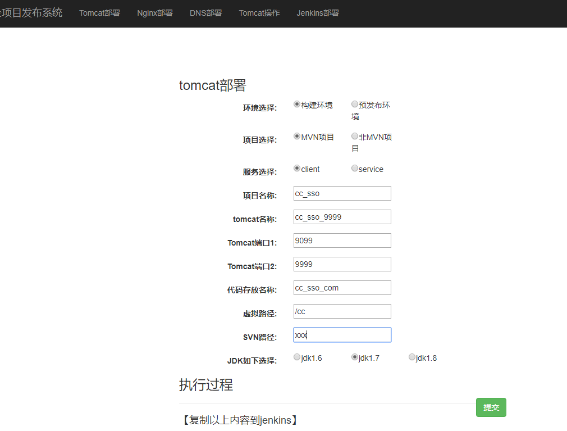Focus the 项目名称 input with cc_sso
The width and height of the screenshot is (567, 431).
342,193
